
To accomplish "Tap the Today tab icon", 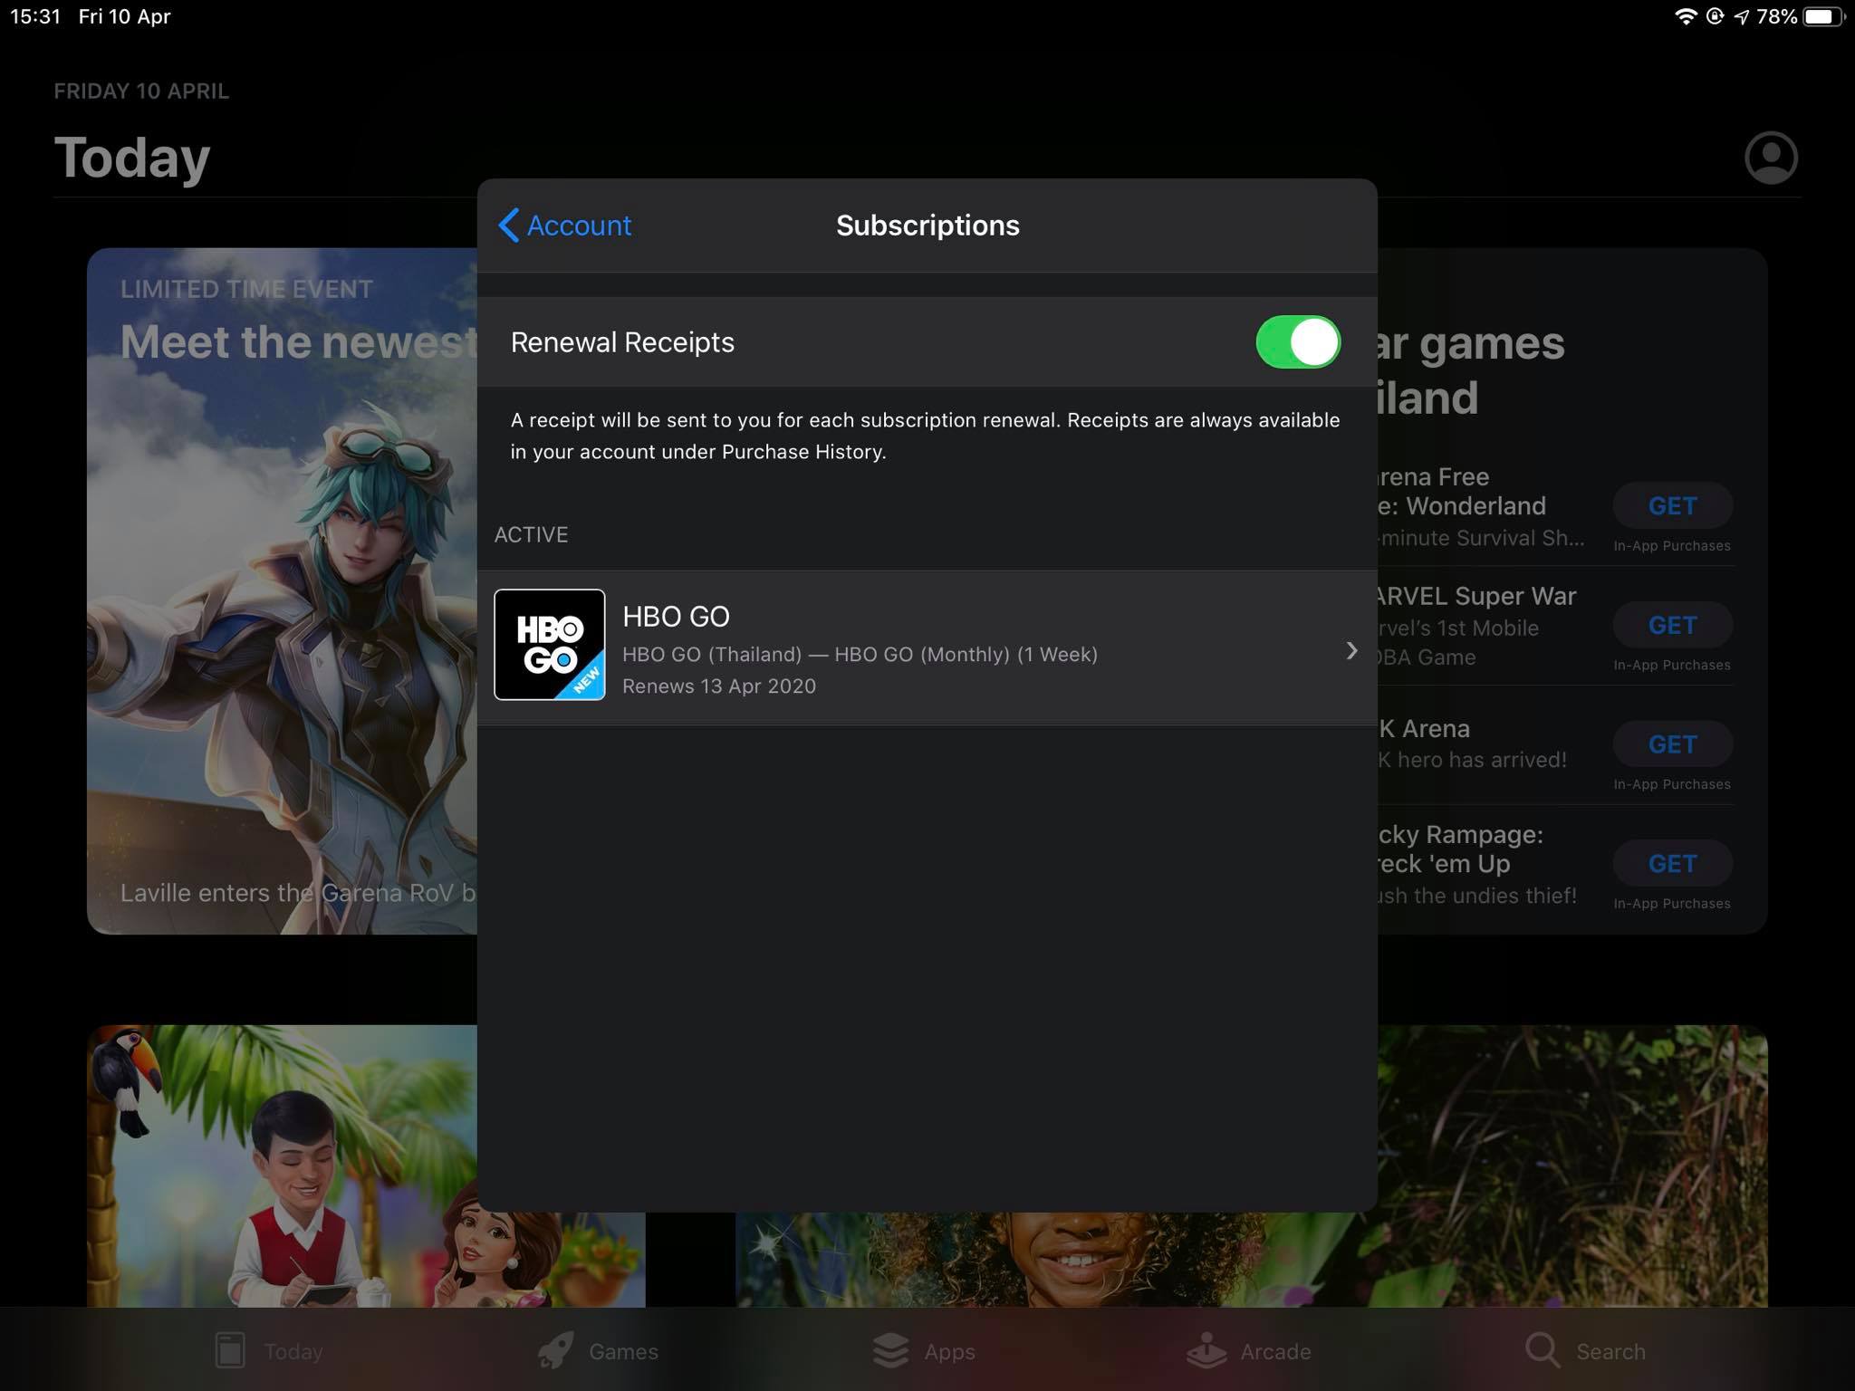I will 230,1350.
